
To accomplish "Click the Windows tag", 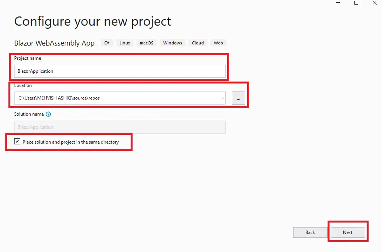I will click(x=172, y=43).
